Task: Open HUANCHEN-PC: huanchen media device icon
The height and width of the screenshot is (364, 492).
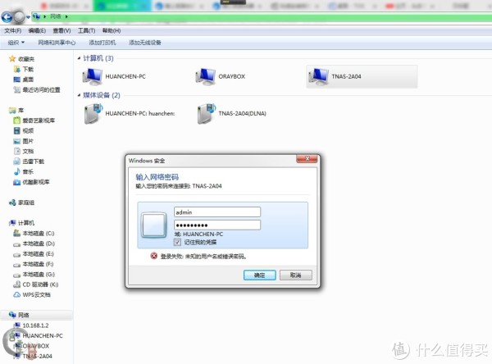Action: [x=93, y=114]
